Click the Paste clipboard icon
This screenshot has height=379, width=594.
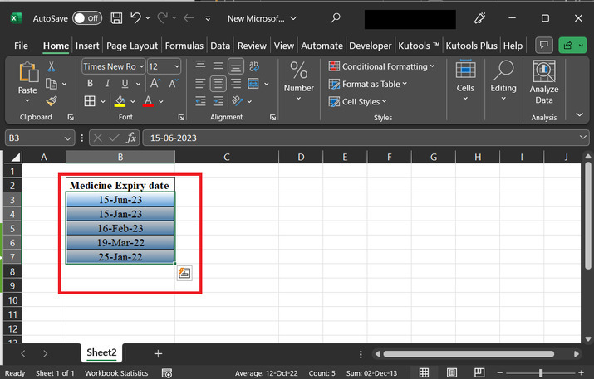pos(28,73)
